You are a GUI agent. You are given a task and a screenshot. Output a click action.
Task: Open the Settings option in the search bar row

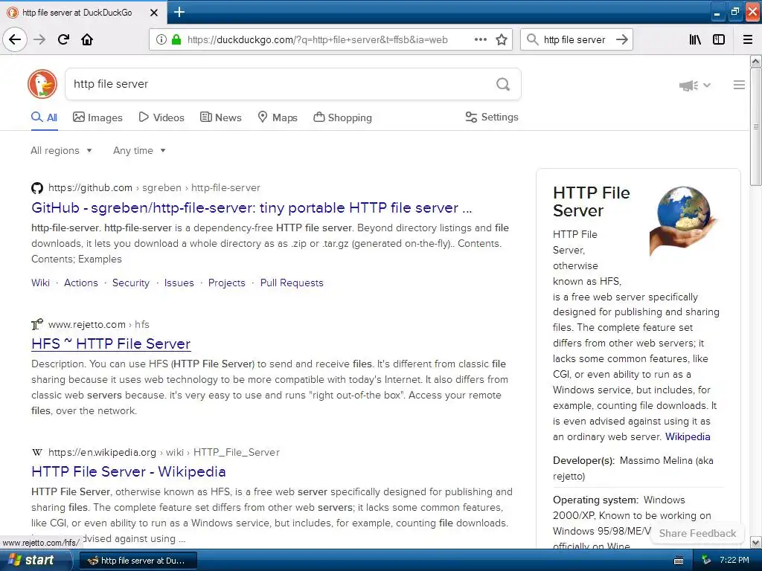492,117
